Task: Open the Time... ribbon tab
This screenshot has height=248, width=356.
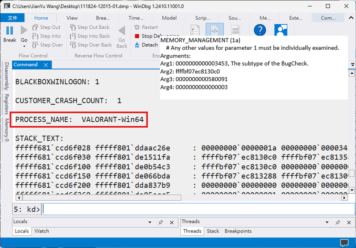Action: [x=136, y=18]
